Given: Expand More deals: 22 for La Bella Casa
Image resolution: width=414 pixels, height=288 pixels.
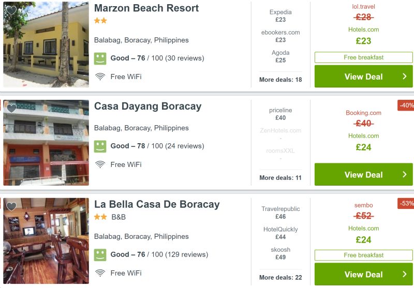Looking at the screenshot, I should click(x=280, y=278).
